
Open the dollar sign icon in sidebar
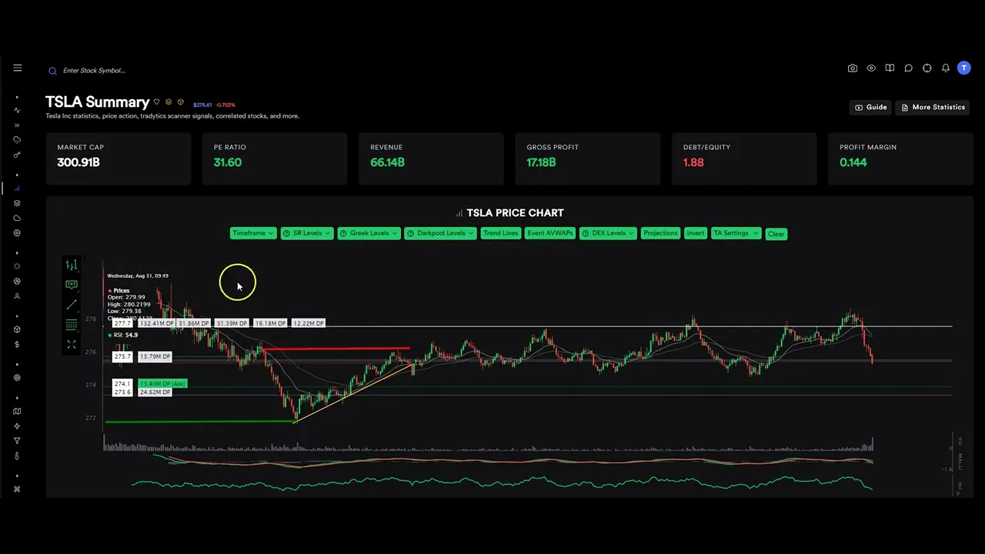[17, 345]
